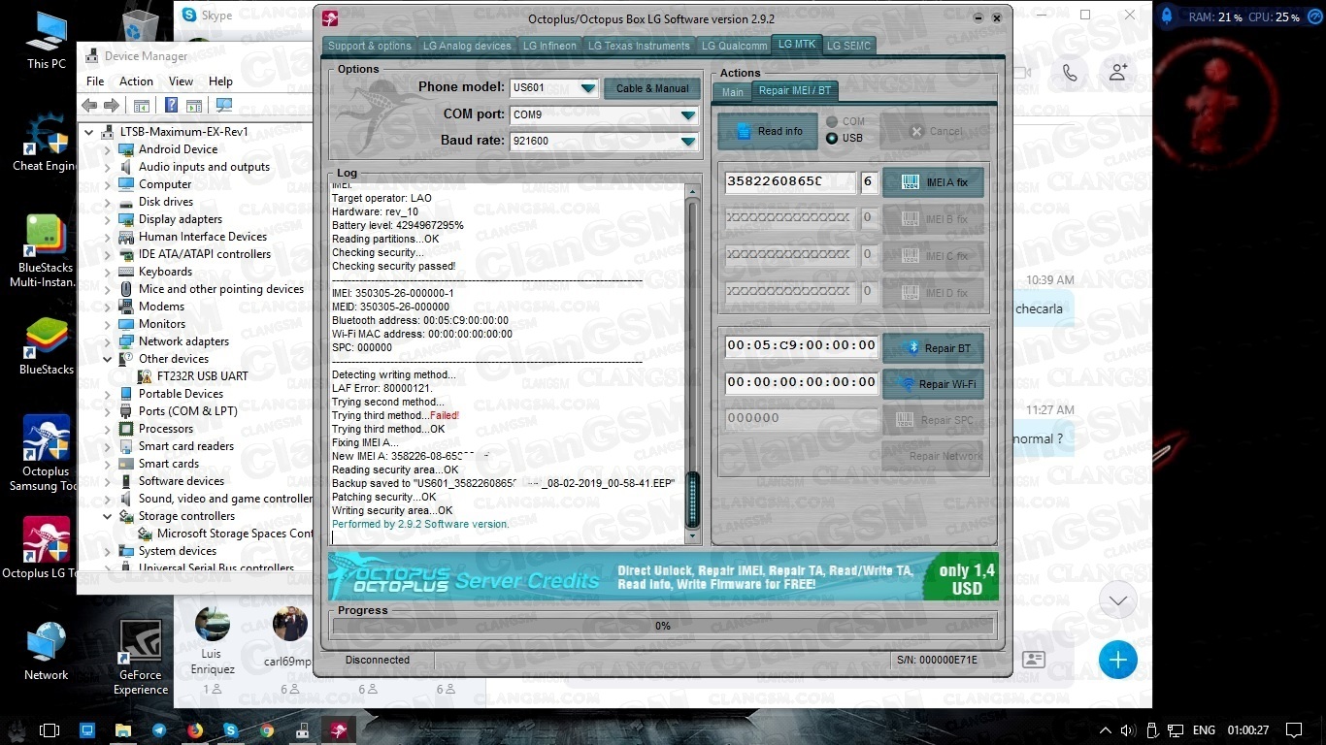The image size is (1326, 745).
Task: Click Forward arrow in Device Manager toolbar
Action: point(112,106)
